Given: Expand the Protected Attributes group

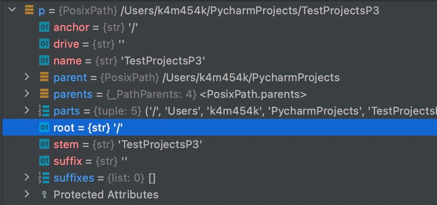Looking at the screenshot, I should pyautogui.click(x=27, y=194).
